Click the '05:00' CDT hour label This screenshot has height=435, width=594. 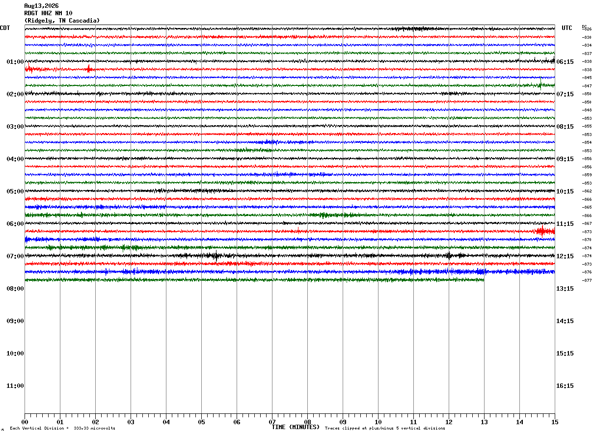15,191
